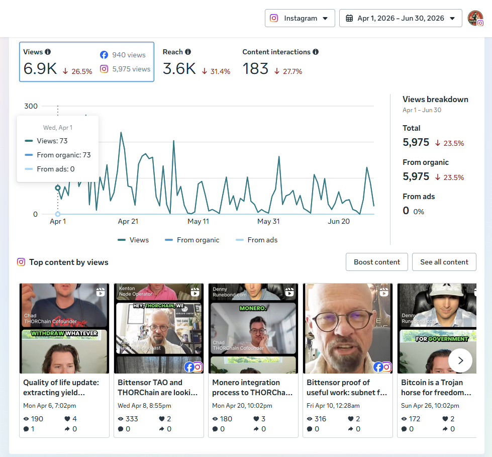This screenshot has width=492, height=457.
Task: Click the Views info icon
Action: [48, 52]
